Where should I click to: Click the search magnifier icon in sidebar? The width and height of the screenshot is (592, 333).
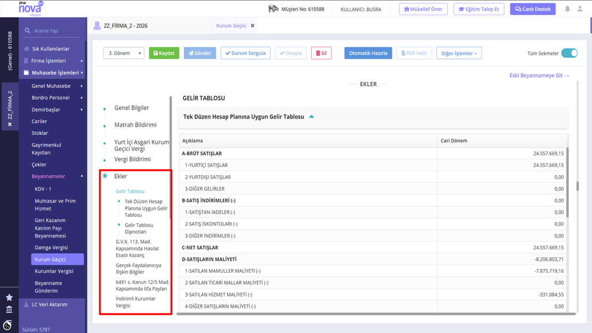(27, 31)
